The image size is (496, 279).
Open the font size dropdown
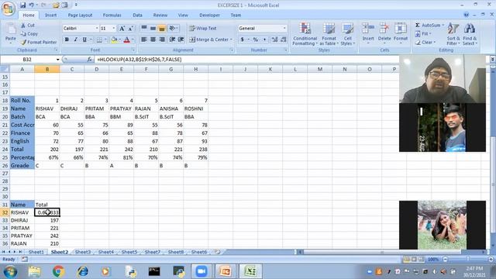coord(114,29)
